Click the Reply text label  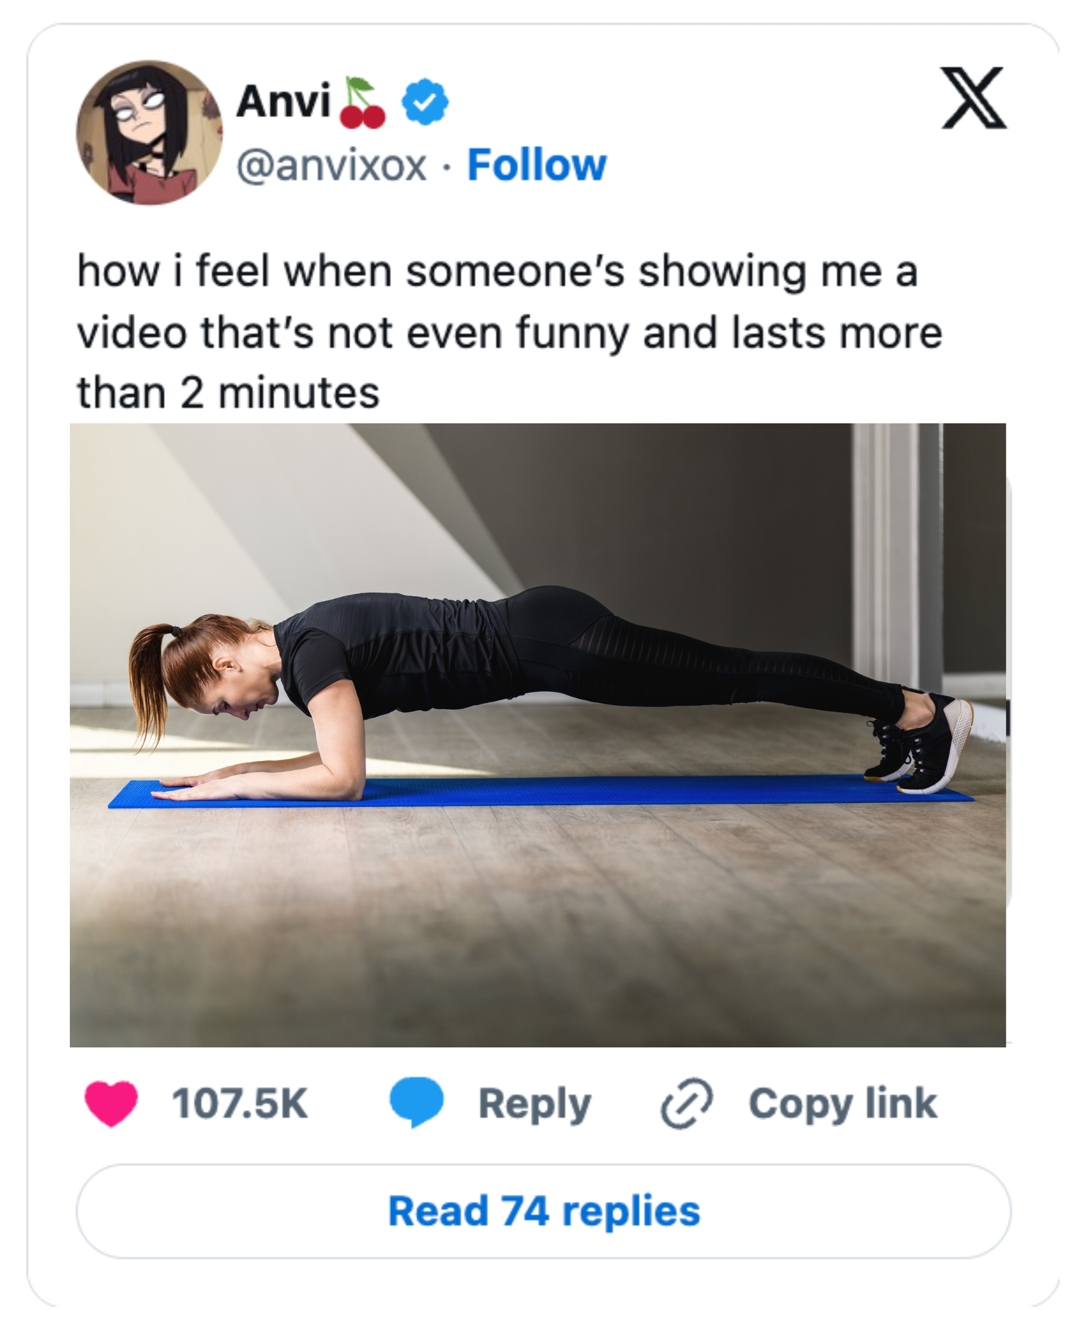coord(534,1104)
